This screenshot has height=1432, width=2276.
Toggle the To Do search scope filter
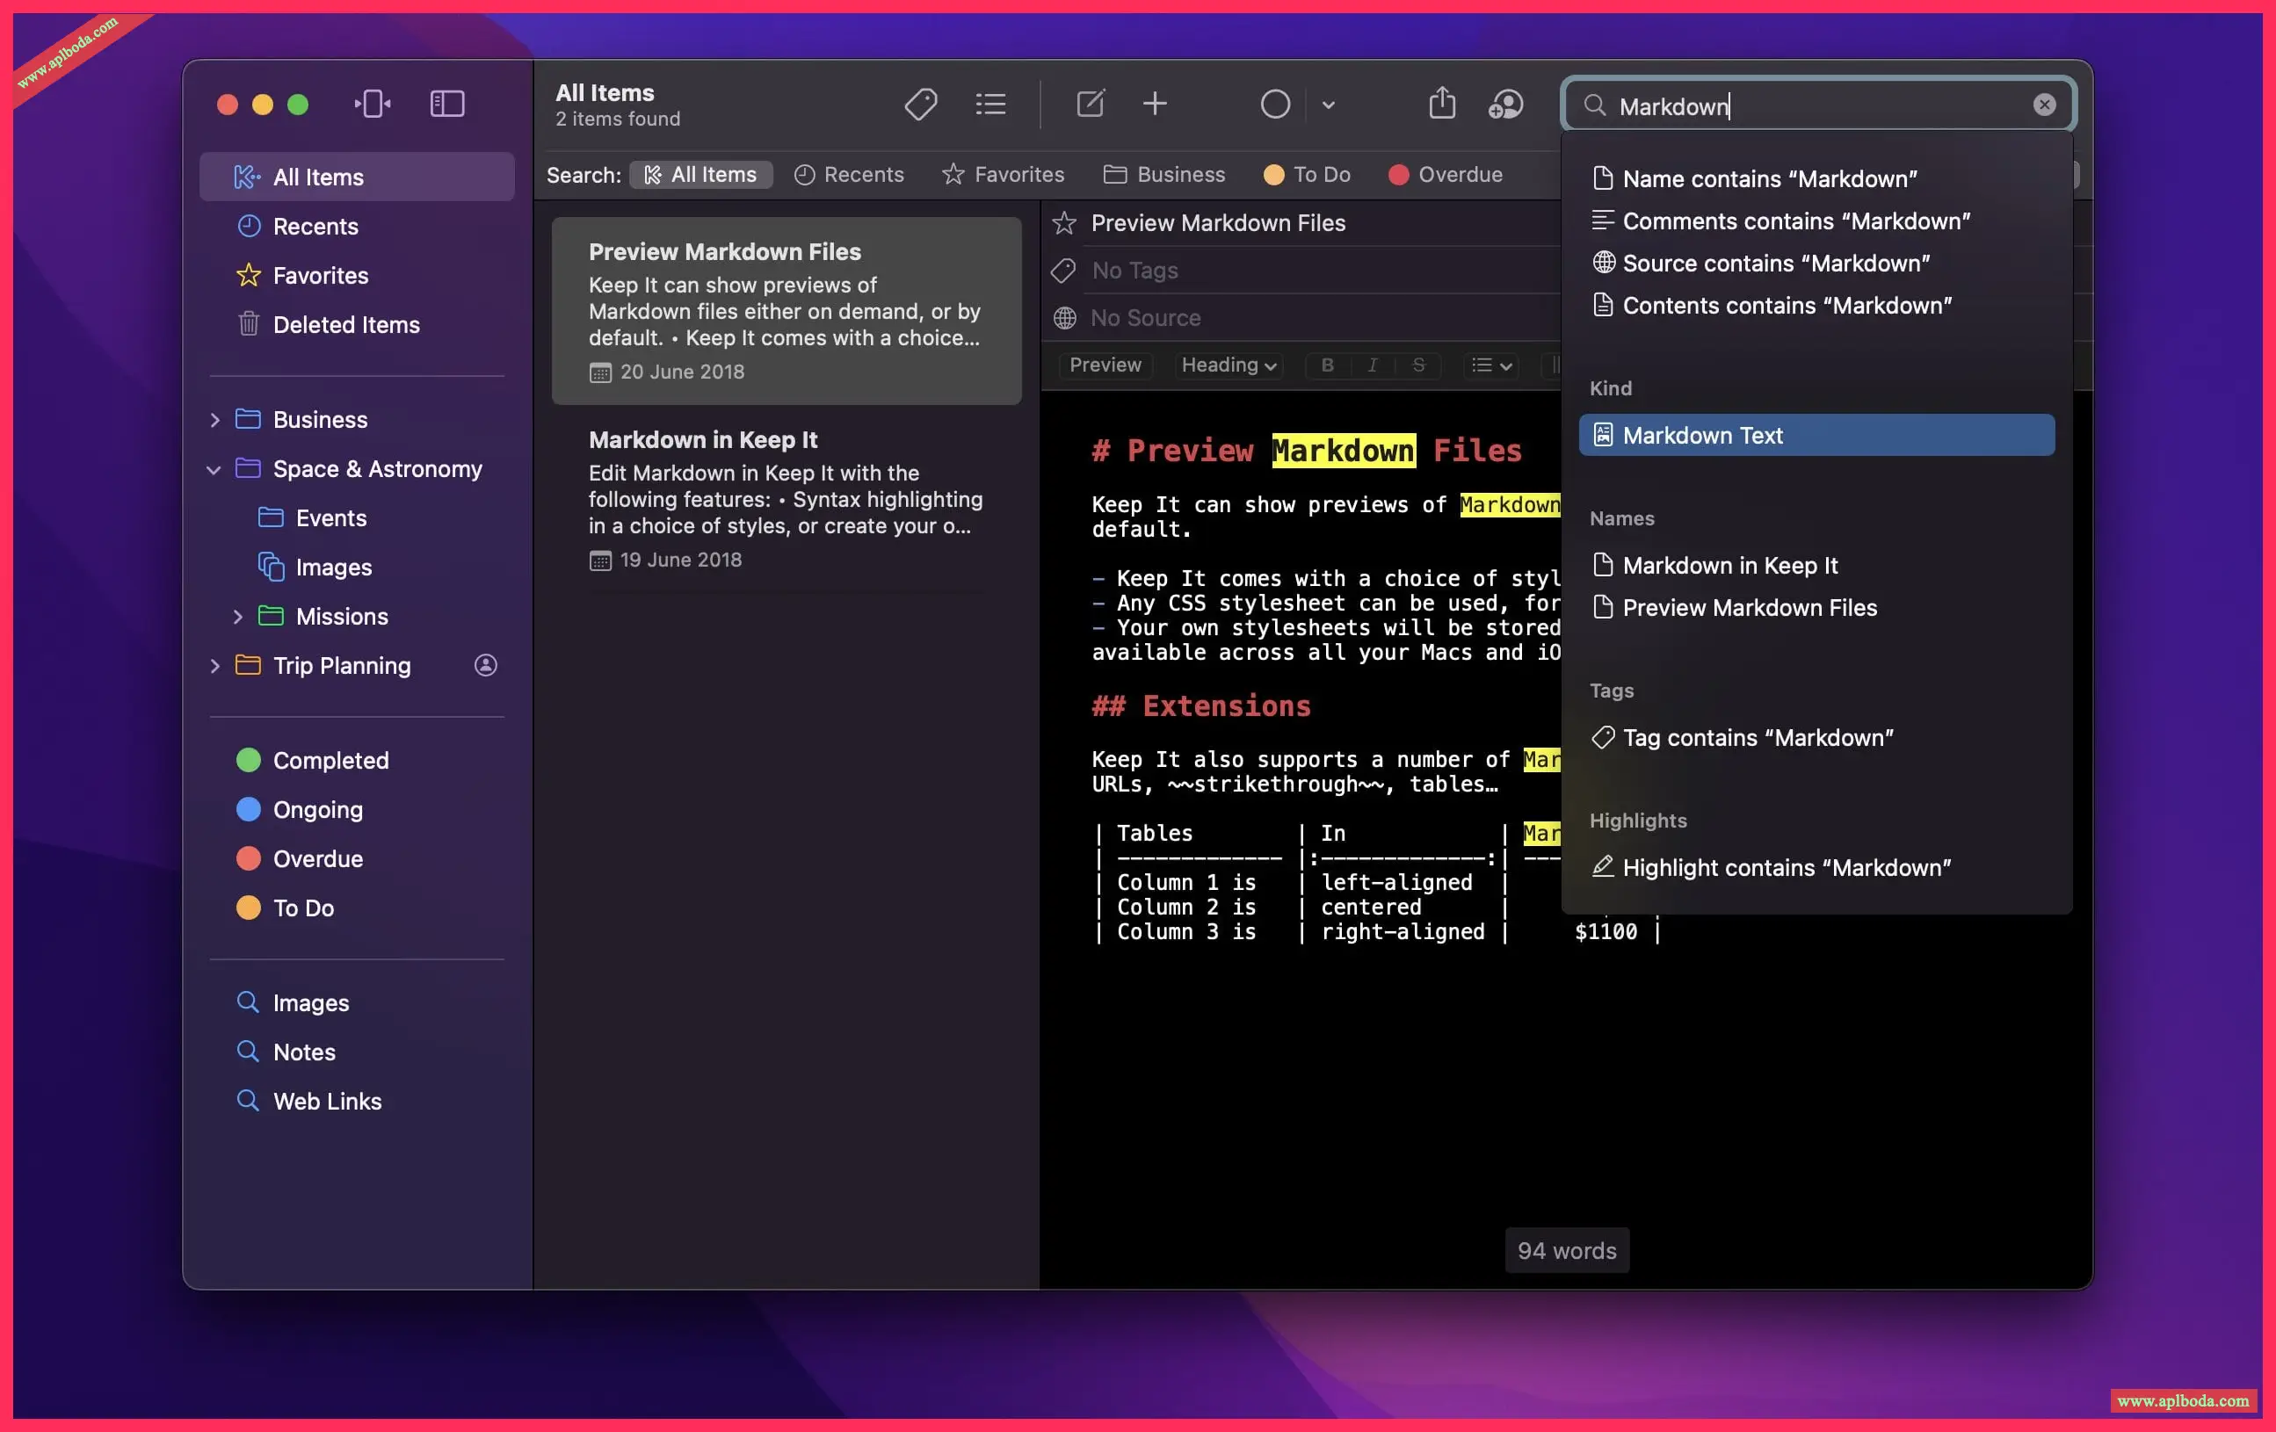pos(1308,175)
